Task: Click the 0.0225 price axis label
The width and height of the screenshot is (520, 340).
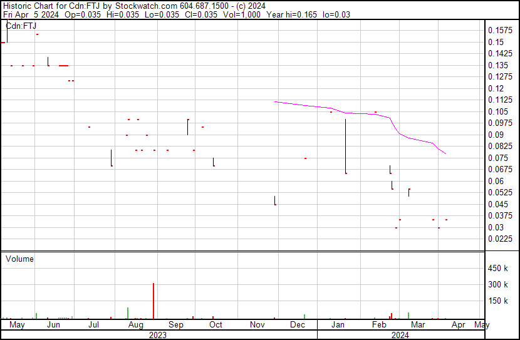Action: click(x=499, y=239)
